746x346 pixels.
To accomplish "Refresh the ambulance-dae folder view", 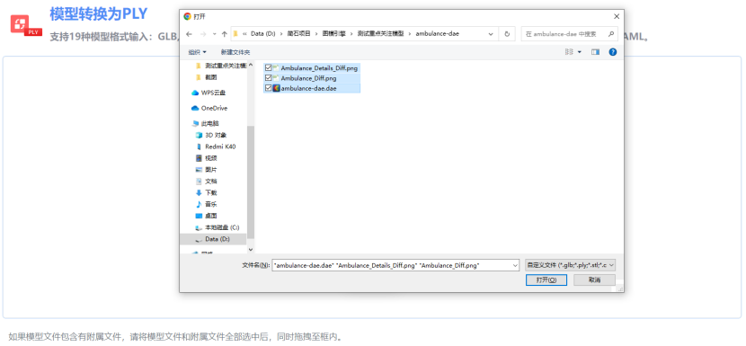I will (x=507, y=34).
